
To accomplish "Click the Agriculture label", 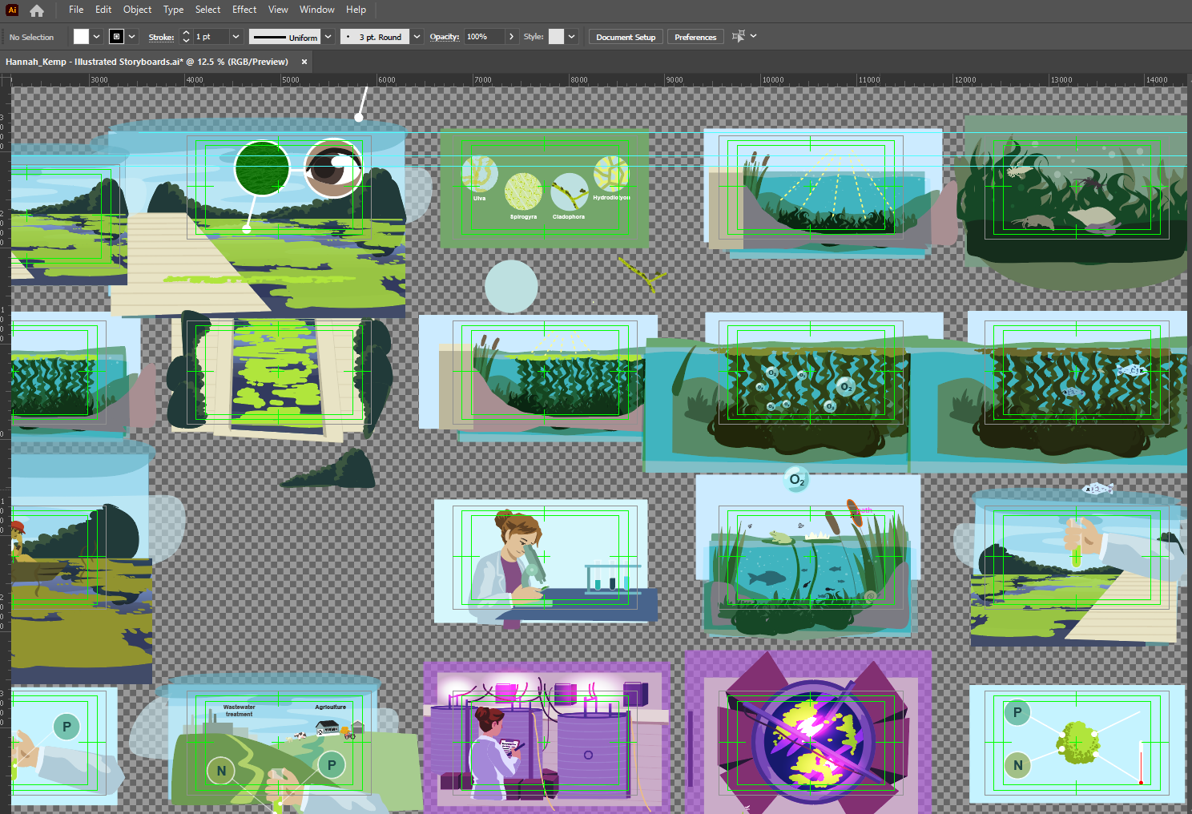I will (x=330, y=707).
